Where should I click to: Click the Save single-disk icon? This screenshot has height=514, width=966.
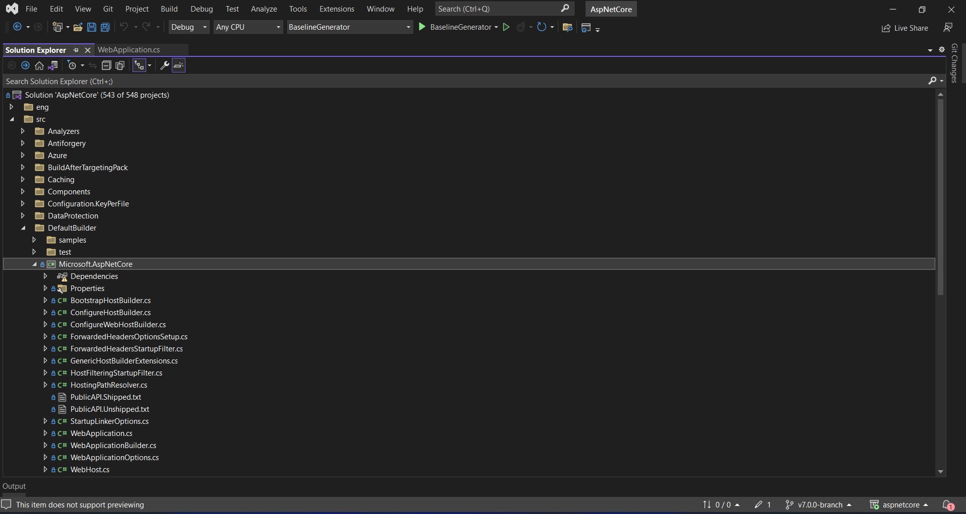click(x=91, y=27)
